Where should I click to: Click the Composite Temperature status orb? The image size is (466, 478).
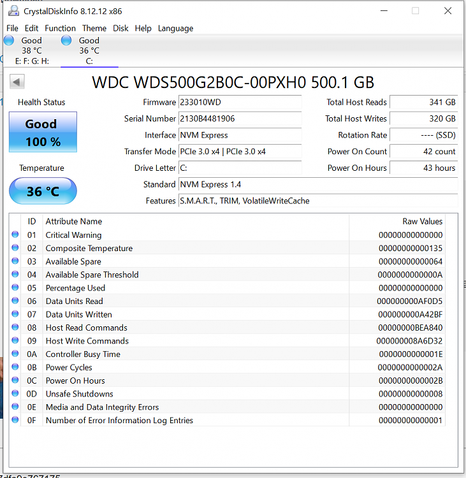click(x=15, y=249)
